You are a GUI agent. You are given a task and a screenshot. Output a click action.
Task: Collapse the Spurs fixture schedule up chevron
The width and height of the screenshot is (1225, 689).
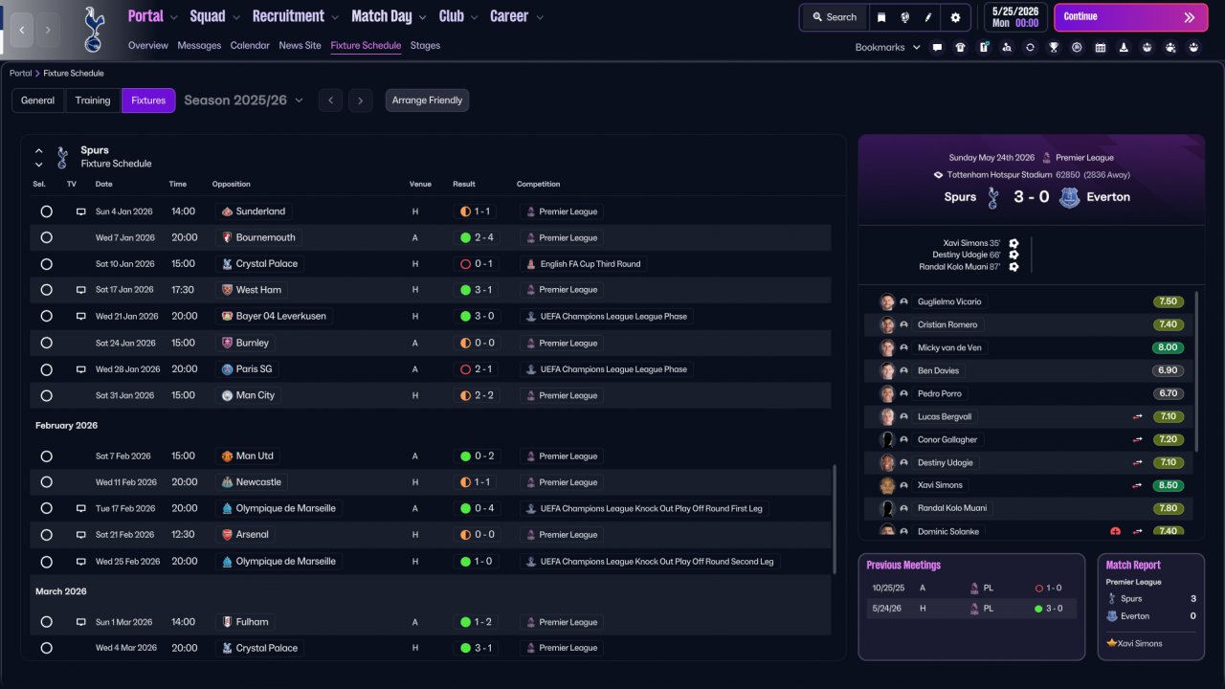[39, 150]
